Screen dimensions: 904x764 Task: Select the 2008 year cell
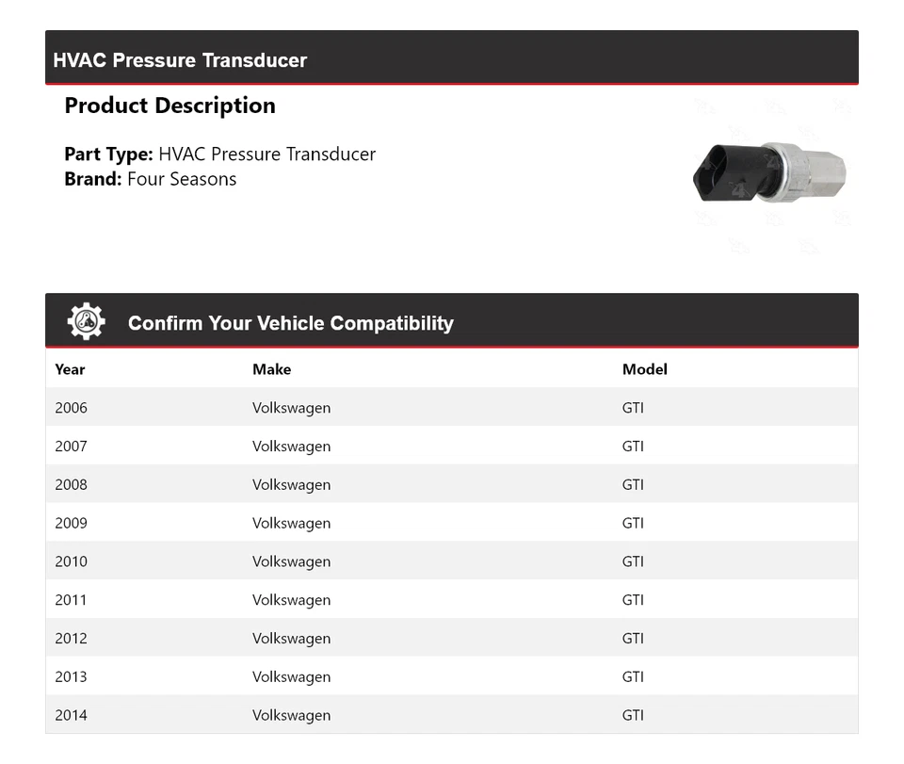point(71,485)
